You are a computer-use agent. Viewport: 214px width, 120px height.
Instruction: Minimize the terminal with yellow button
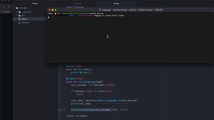click(x=52, y=10)
